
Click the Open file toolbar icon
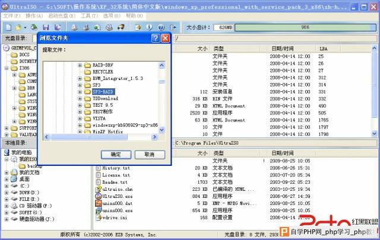click(x=18, y=27)
